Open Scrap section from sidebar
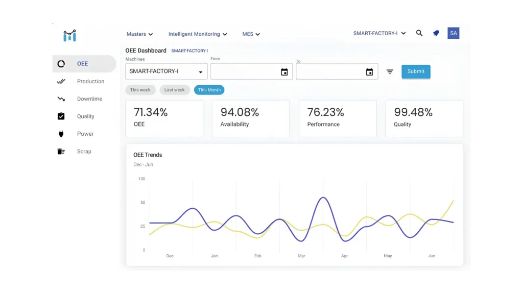This screenshot has width=523, height=294. 84,151
